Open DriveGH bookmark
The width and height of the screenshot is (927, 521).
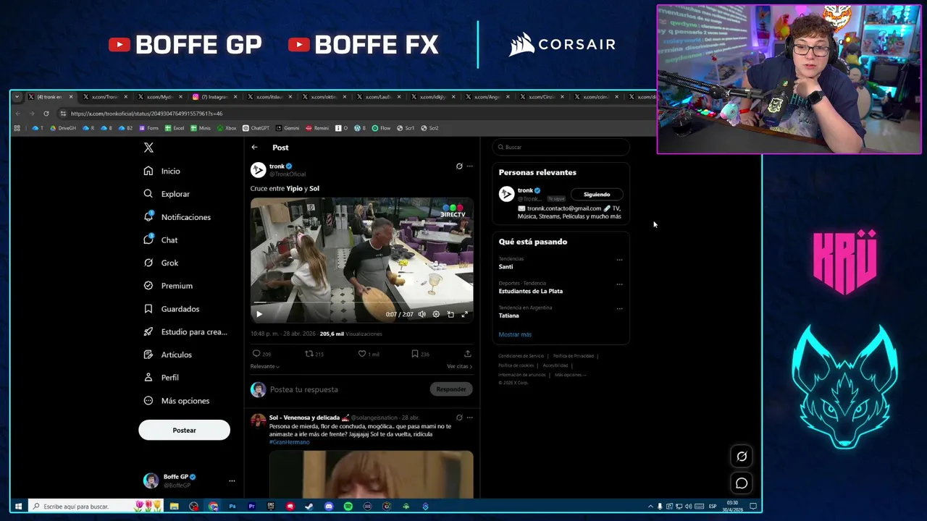coord(63,128)
